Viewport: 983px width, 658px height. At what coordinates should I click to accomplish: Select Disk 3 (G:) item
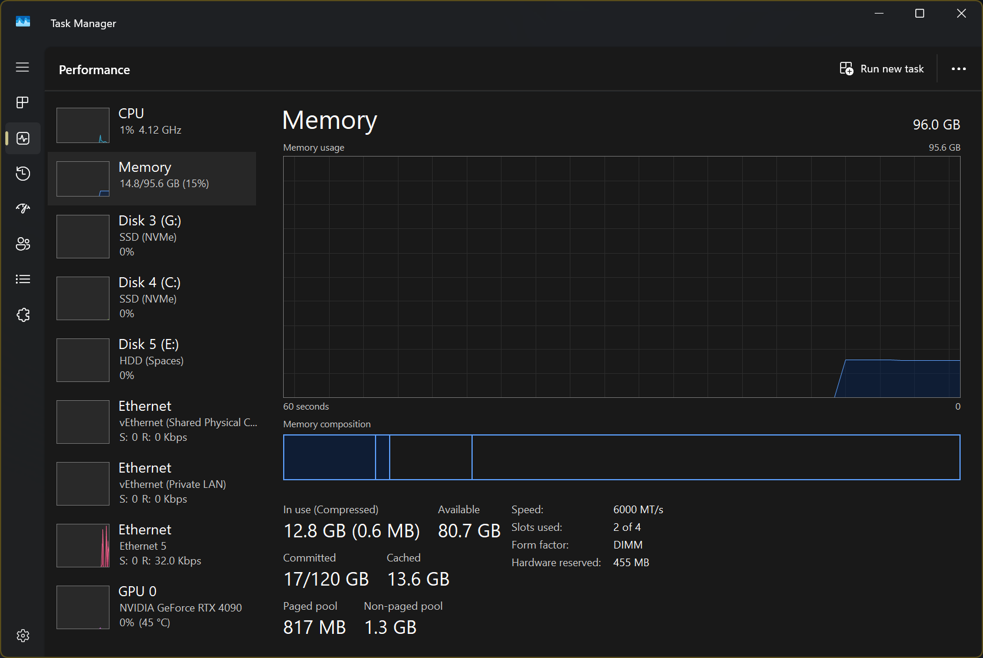tap(152, 236)
